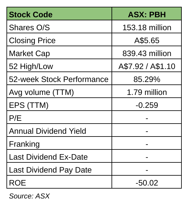Select the 153.18 million value cell

[x=147, y=27]
